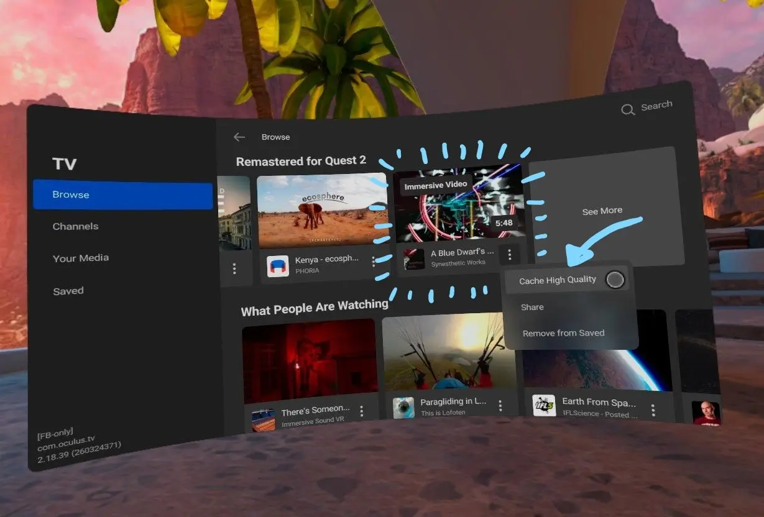Image resolution: width=764 pixels, height=517 pixels.
Task: Click the What People Are Watching heading
Action: point(315,308)
